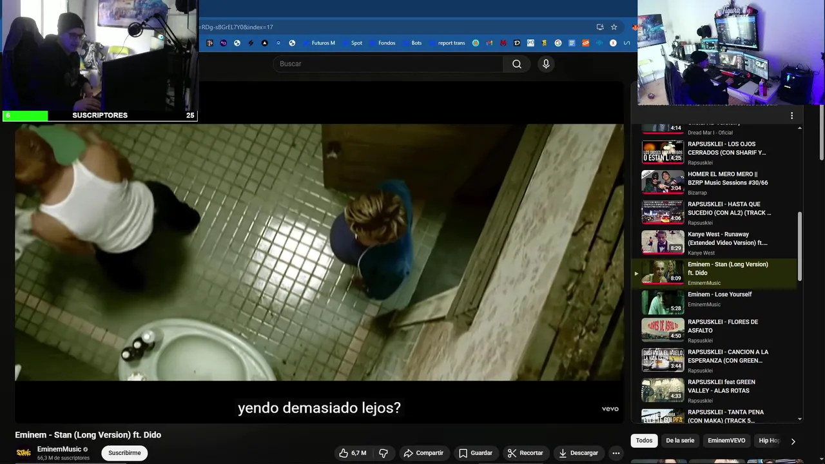Click the install app icon in address bar
Viewport: 825px width, 464px height.
pyautogui.click(x=600, y=27)
